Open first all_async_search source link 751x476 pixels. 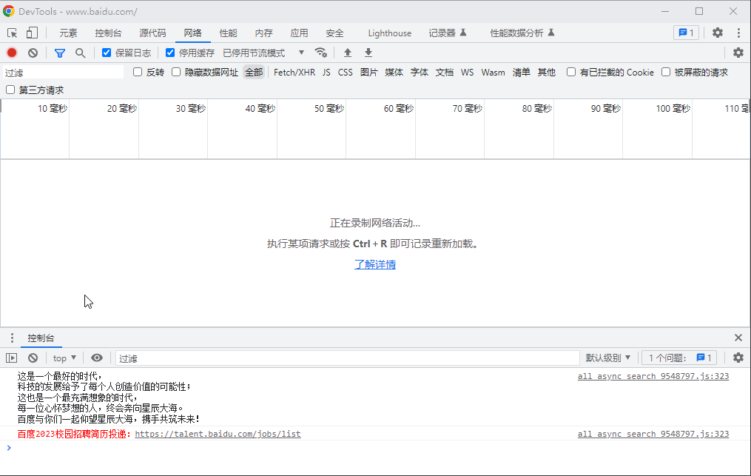click(653, 376)
